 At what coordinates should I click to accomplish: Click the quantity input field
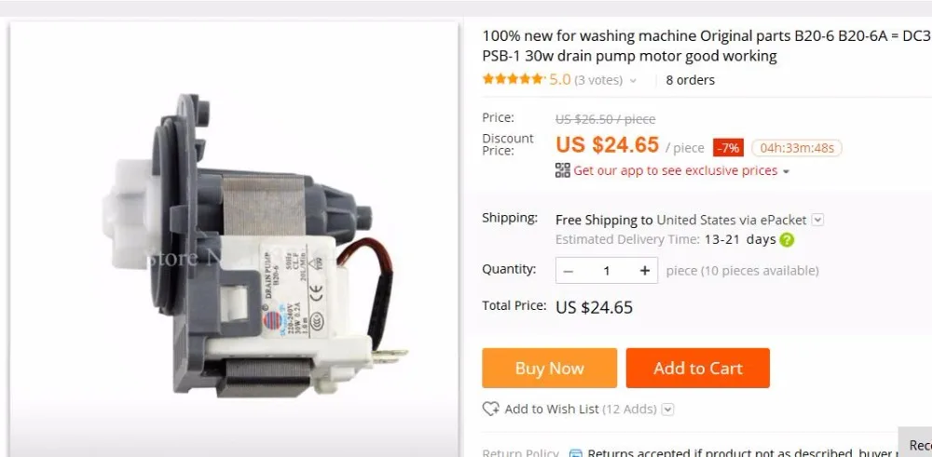click(x=607, y=271)
